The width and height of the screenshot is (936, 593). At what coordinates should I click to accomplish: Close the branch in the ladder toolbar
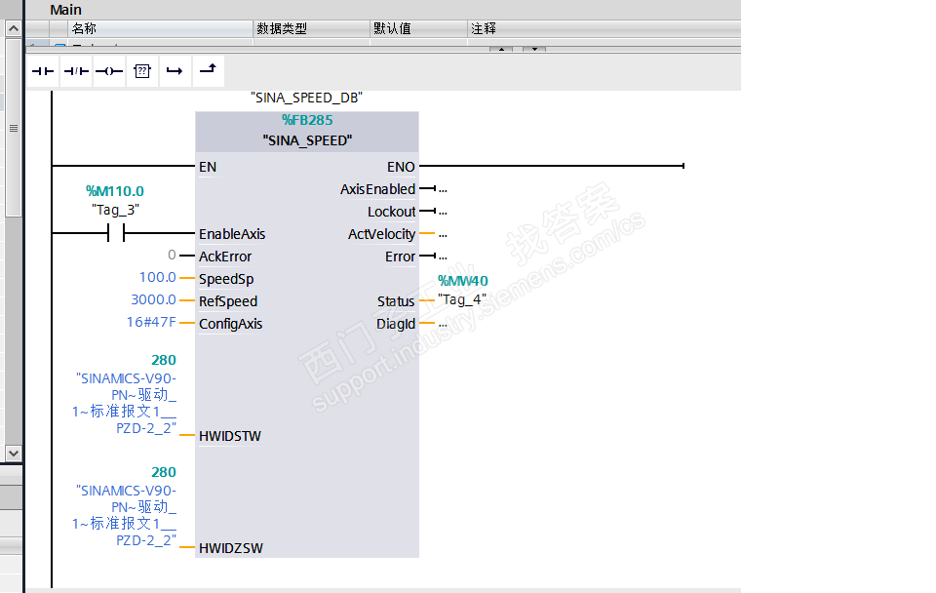(x=209, y=71)
